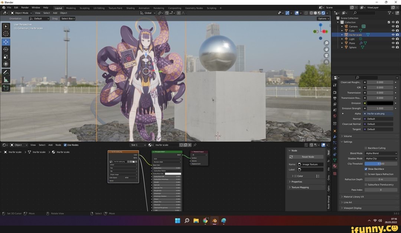Open the Render menu in the top bar
Screen dimensions: 401x233
click(x=25, y=7)
